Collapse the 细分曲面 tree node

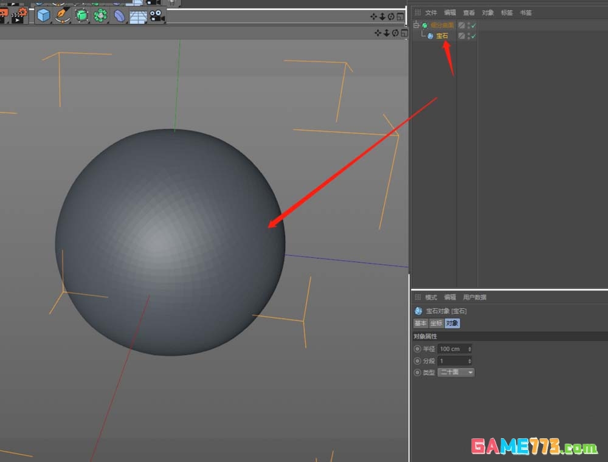click(416, 26)
